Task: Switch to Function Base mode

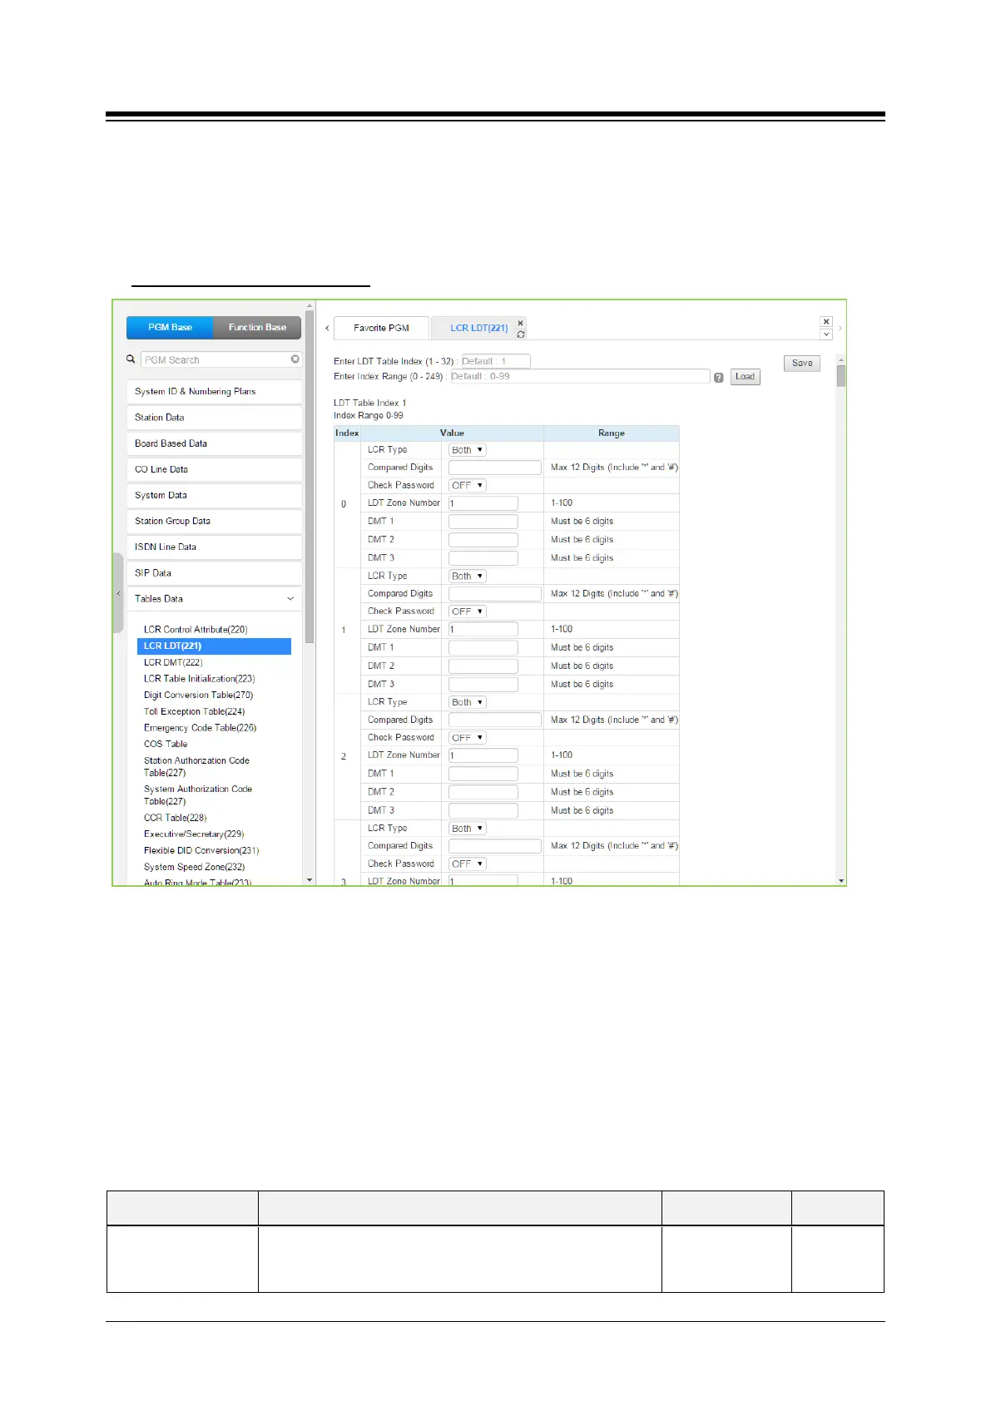Action: pos(257,328)
